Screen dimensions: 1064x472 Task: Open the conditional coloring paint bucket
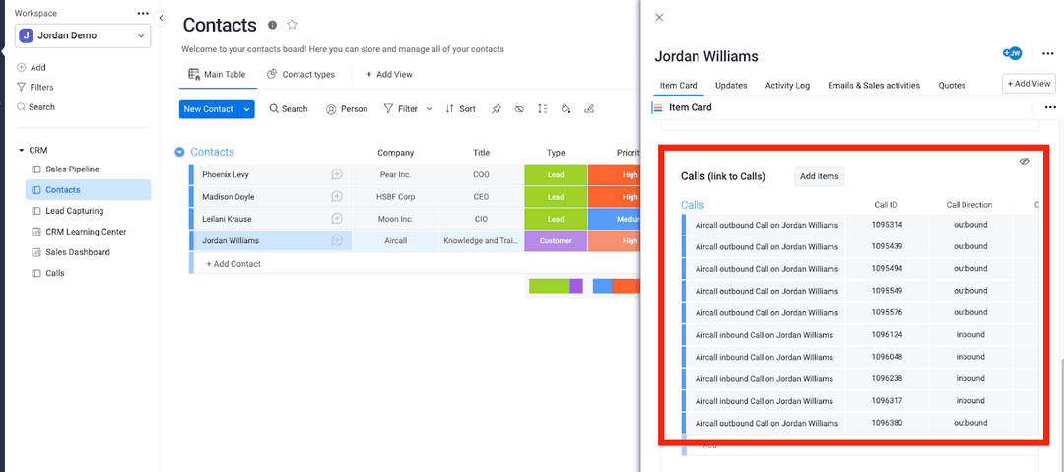(565, 109)
